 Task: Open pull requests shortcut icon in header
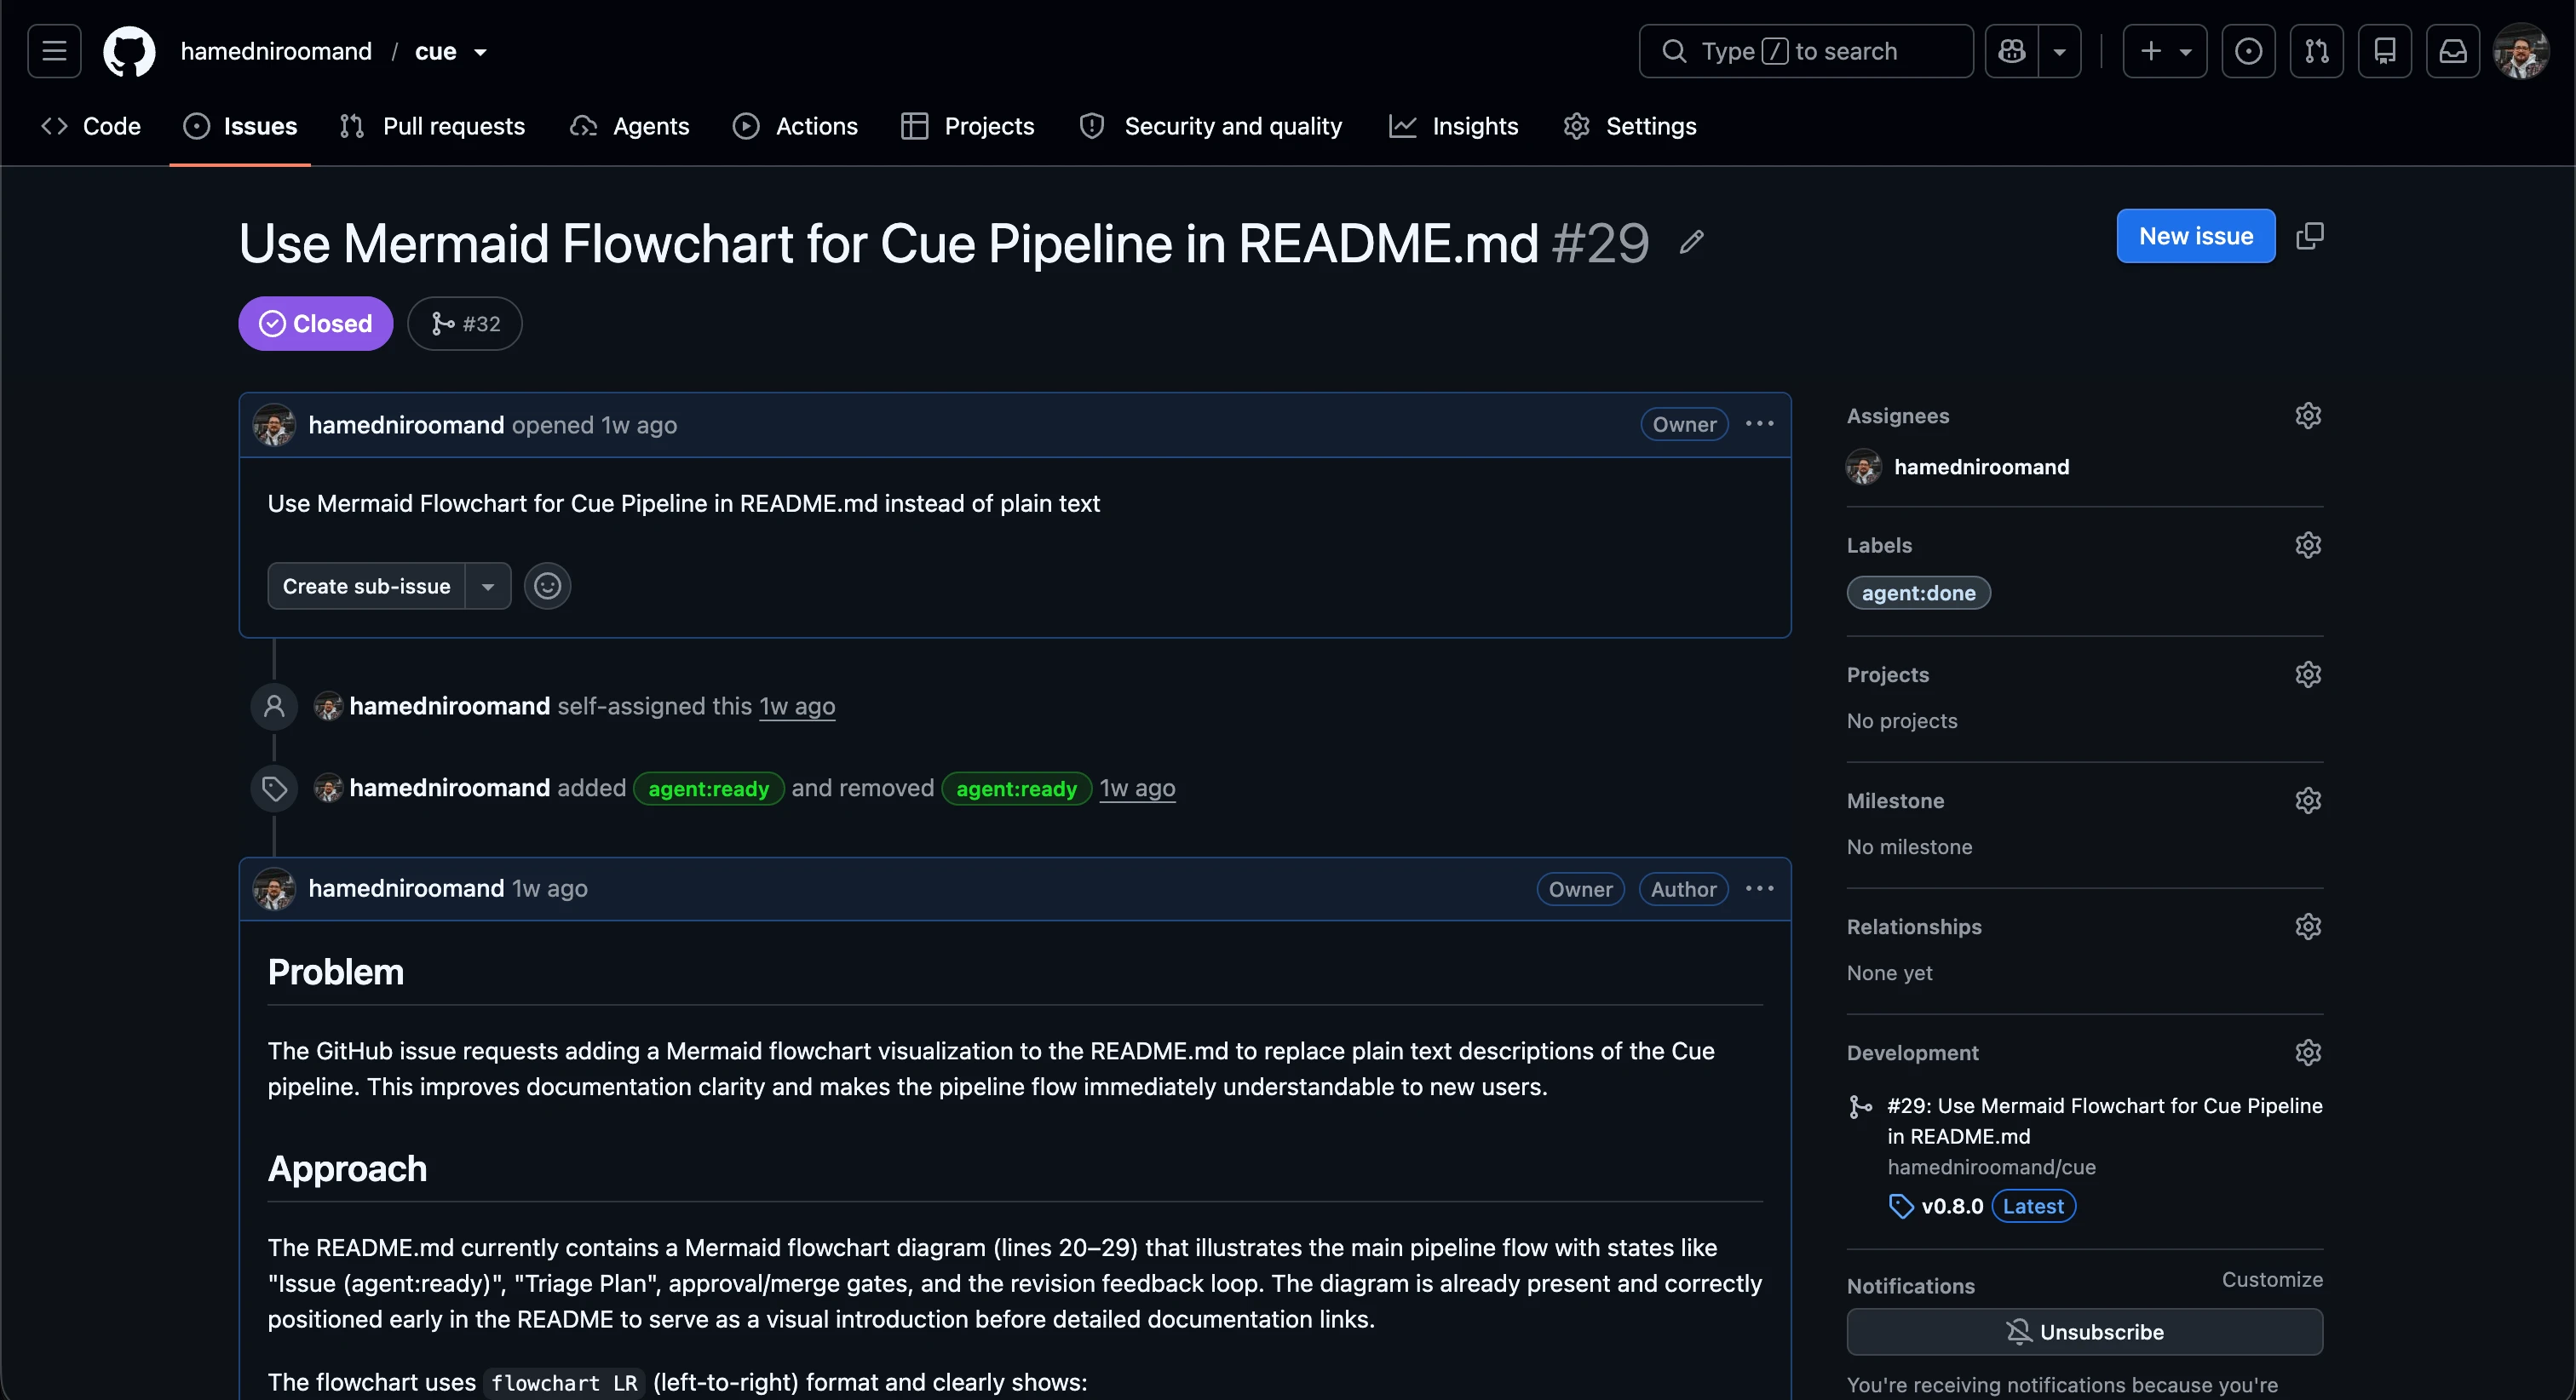click(2316, 51)
